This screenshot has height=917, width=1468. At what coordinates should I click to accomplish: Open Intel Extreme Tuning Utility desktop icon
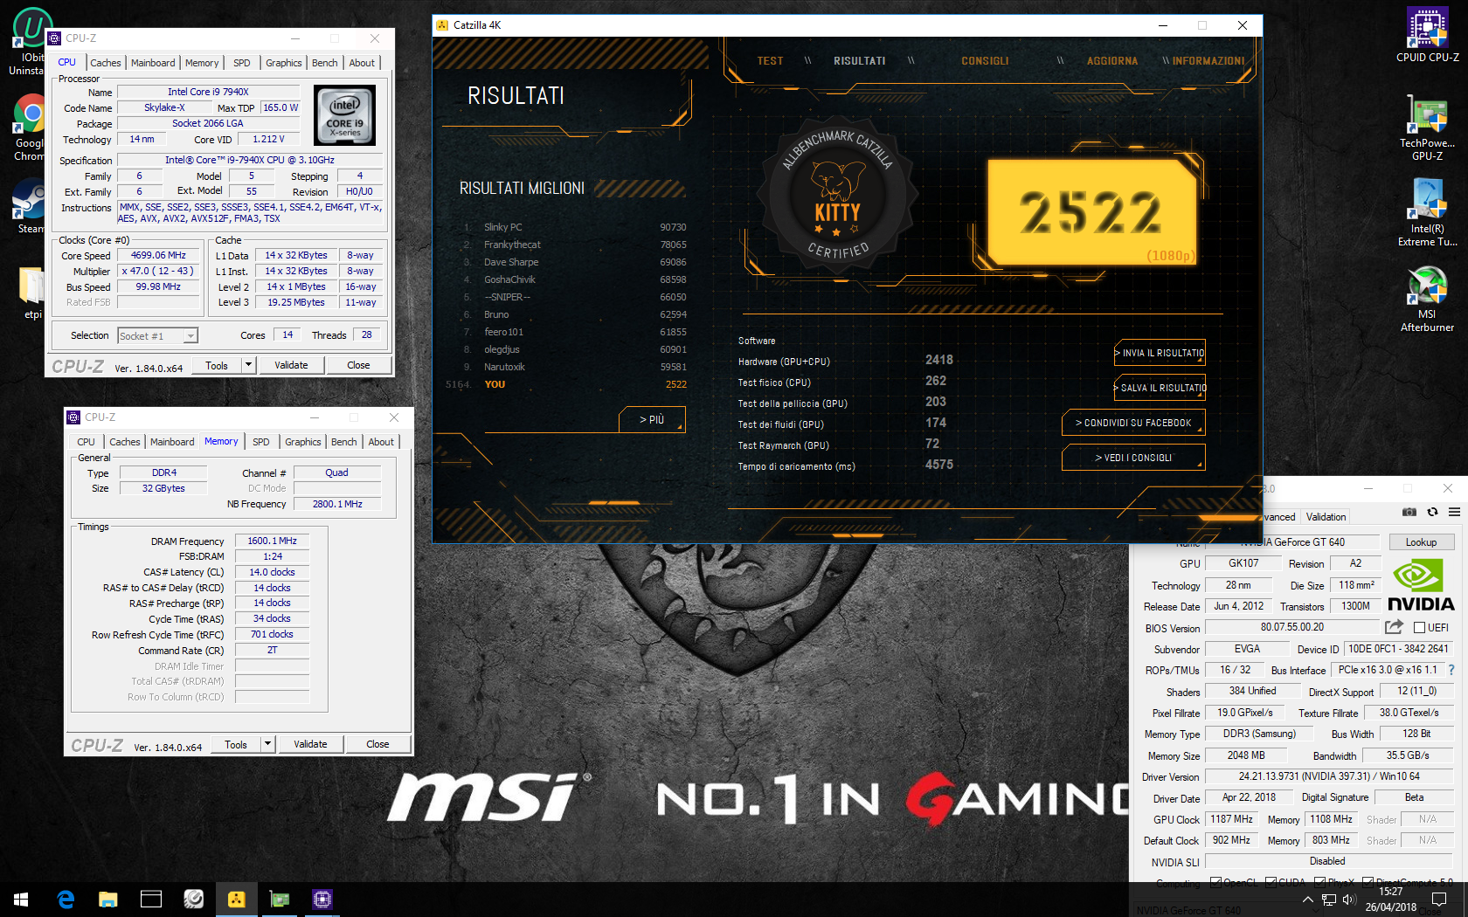[1427, 212]
